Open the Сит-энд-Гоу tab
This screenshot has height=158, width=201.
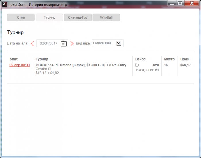pos(78,17)
